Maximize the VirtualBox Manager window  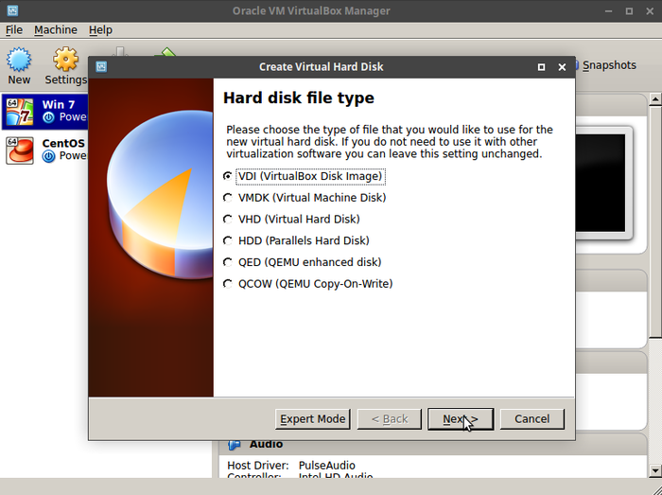tap(629, 11)
